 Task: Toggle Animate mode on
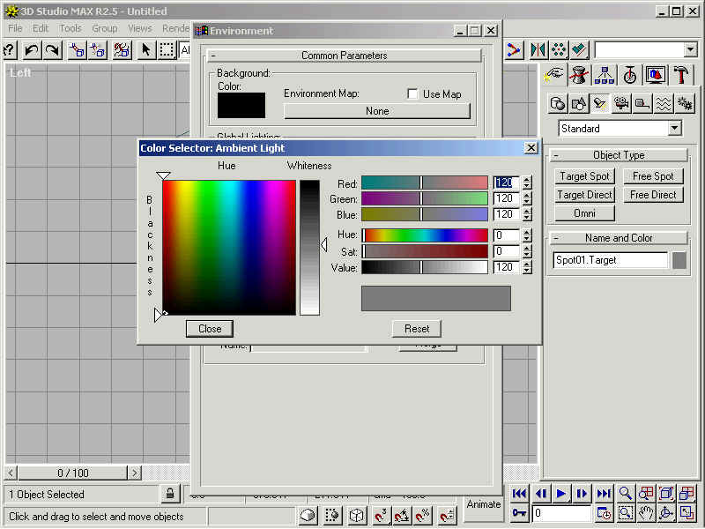click(x=483, y=504)
